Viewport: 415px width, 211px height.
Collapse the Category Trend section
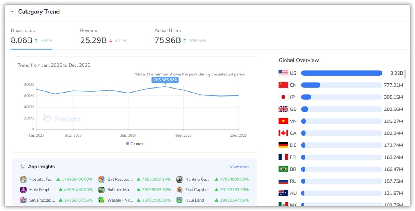[x=12, y=11]
